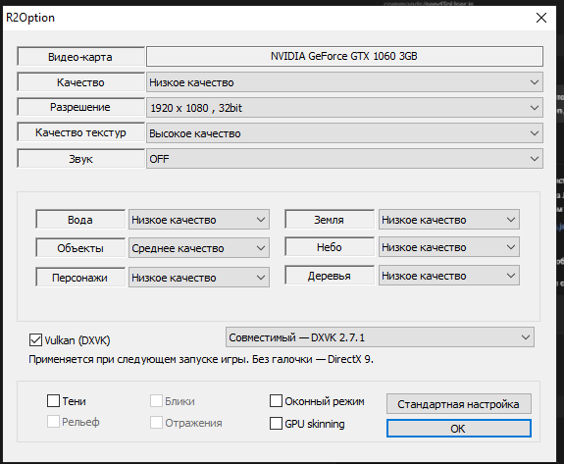Open the Объекты quality dropdown
This screenshot has width=564, height=464.
pos(199,248)
